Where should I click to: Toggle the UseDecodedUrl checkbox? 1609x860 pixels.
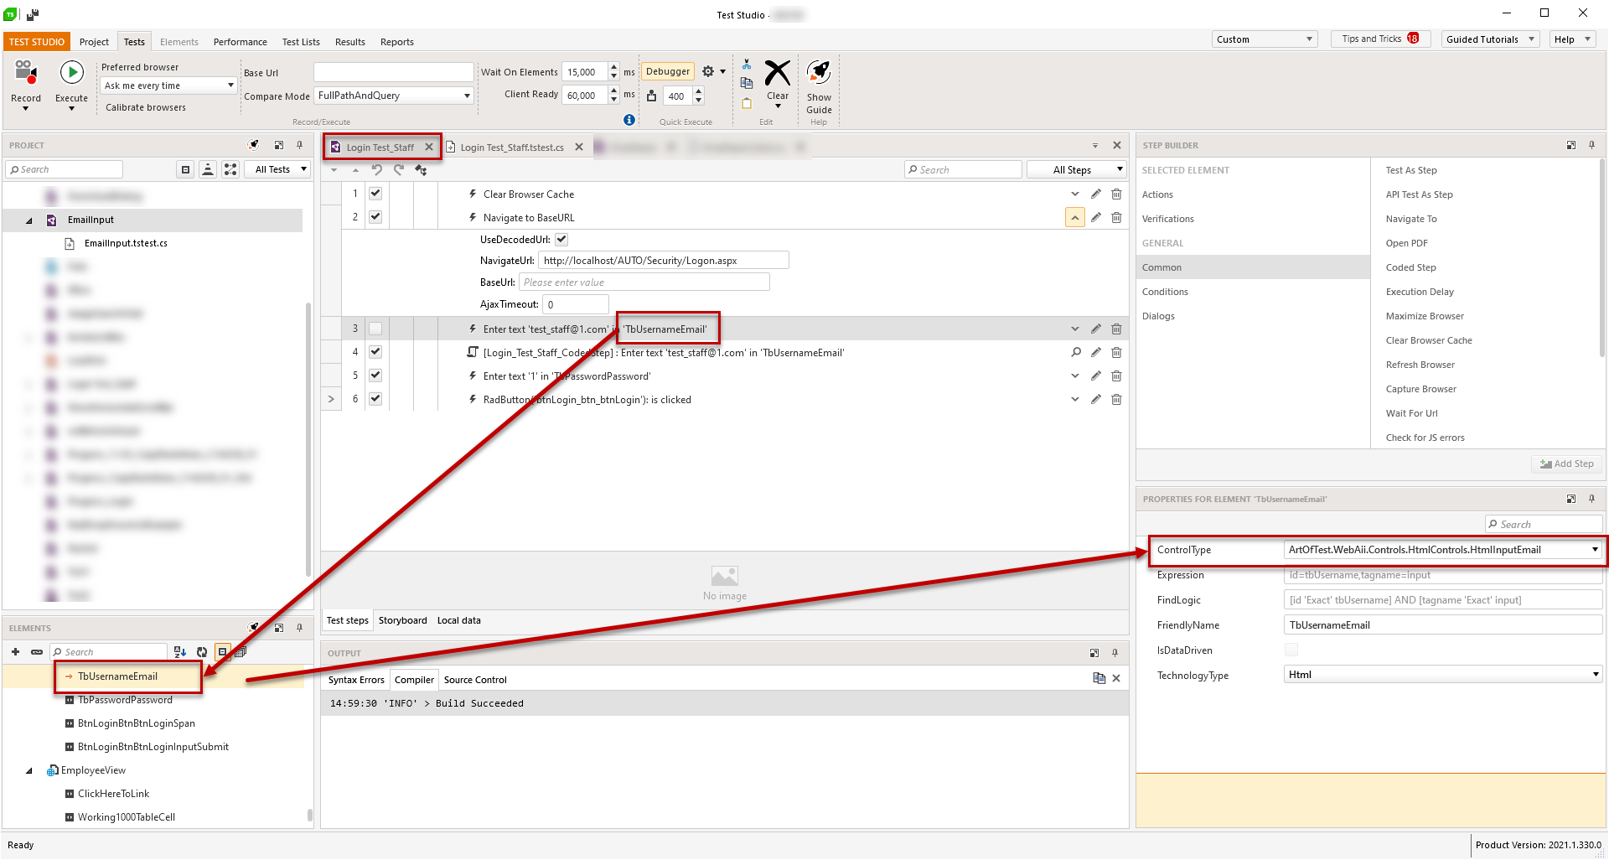pyautogui.click(x=561, y=239)
